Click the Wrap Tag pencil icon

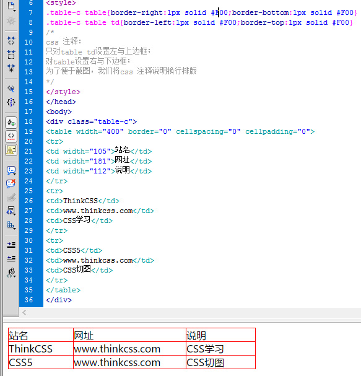[11, 198]
